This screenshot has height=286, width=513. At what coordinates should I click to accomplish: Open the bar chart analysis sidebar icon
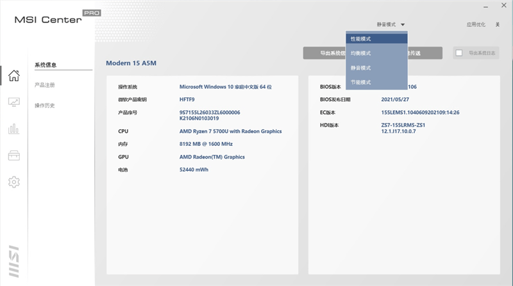point(13,129)
